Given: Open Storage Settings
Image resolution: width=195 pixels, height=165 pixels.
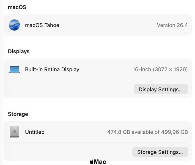Looking at the screenshot, I should (160, 152).
